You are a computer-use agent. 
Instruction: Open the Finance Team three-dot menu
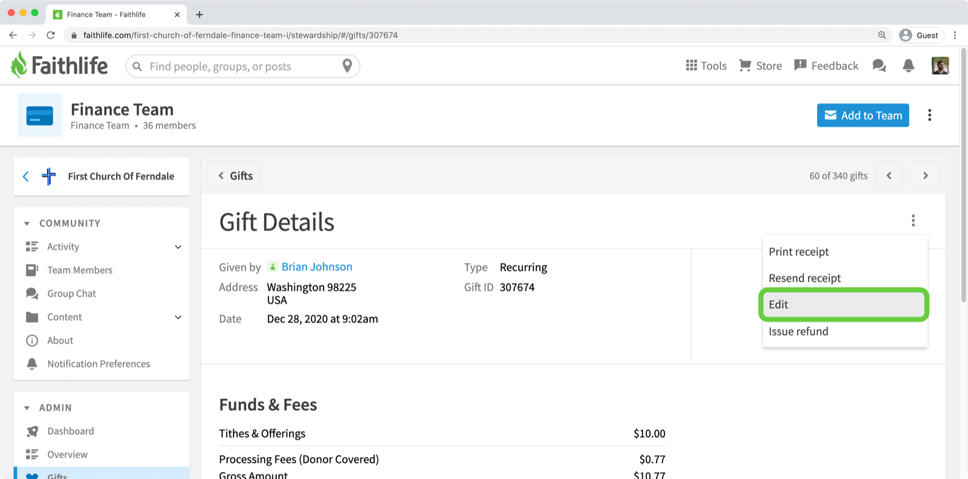click(x=930, y=115)
